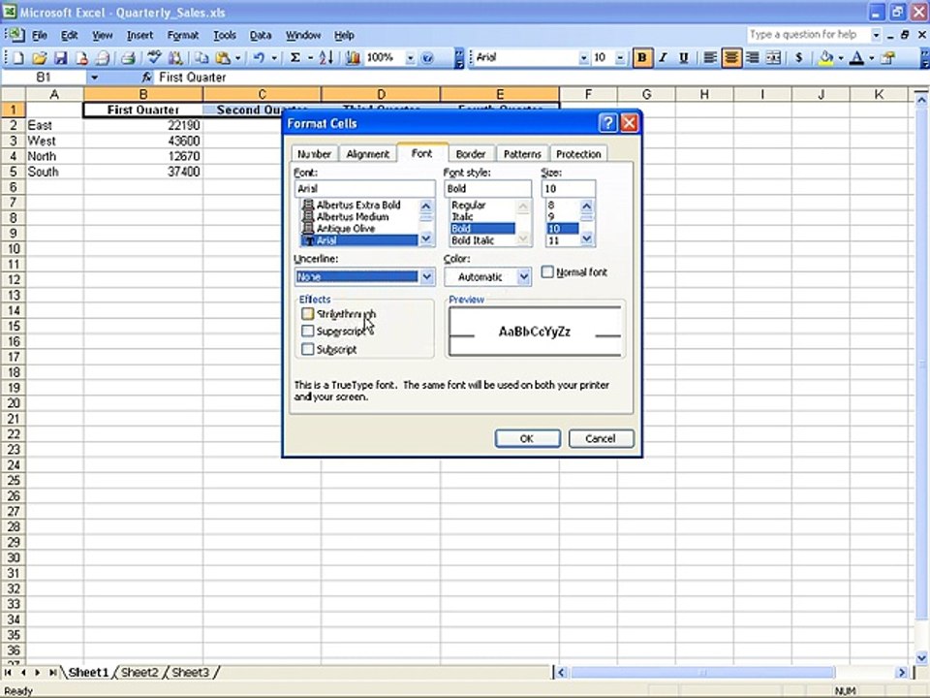Switch to the Patterns tab

coord(522,154)
